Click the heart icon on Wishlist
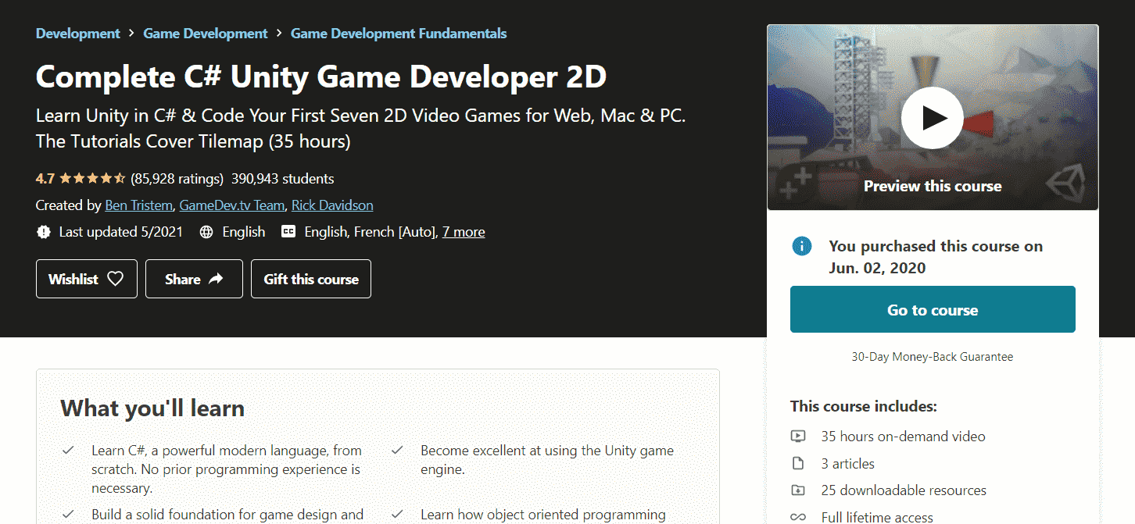Screen dimensions: 1135x524 tap(115, 279)
